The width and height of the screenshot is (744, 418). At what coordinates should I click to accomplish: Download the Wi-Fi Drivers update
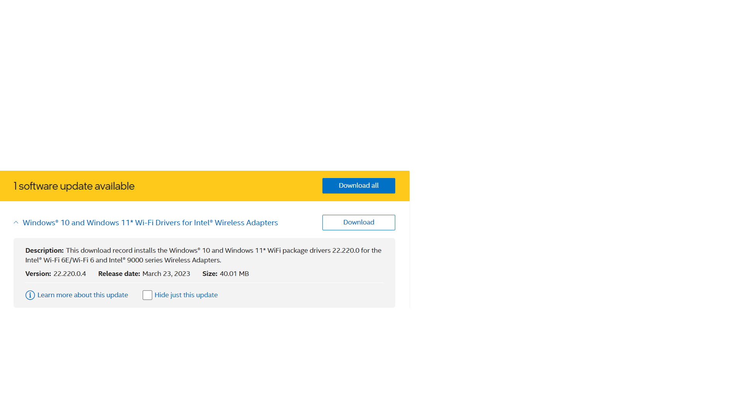pos(358,223)
